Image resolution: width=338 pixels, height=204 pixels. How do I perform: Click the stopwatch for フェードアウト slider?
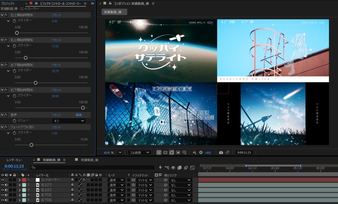[15, 133]
